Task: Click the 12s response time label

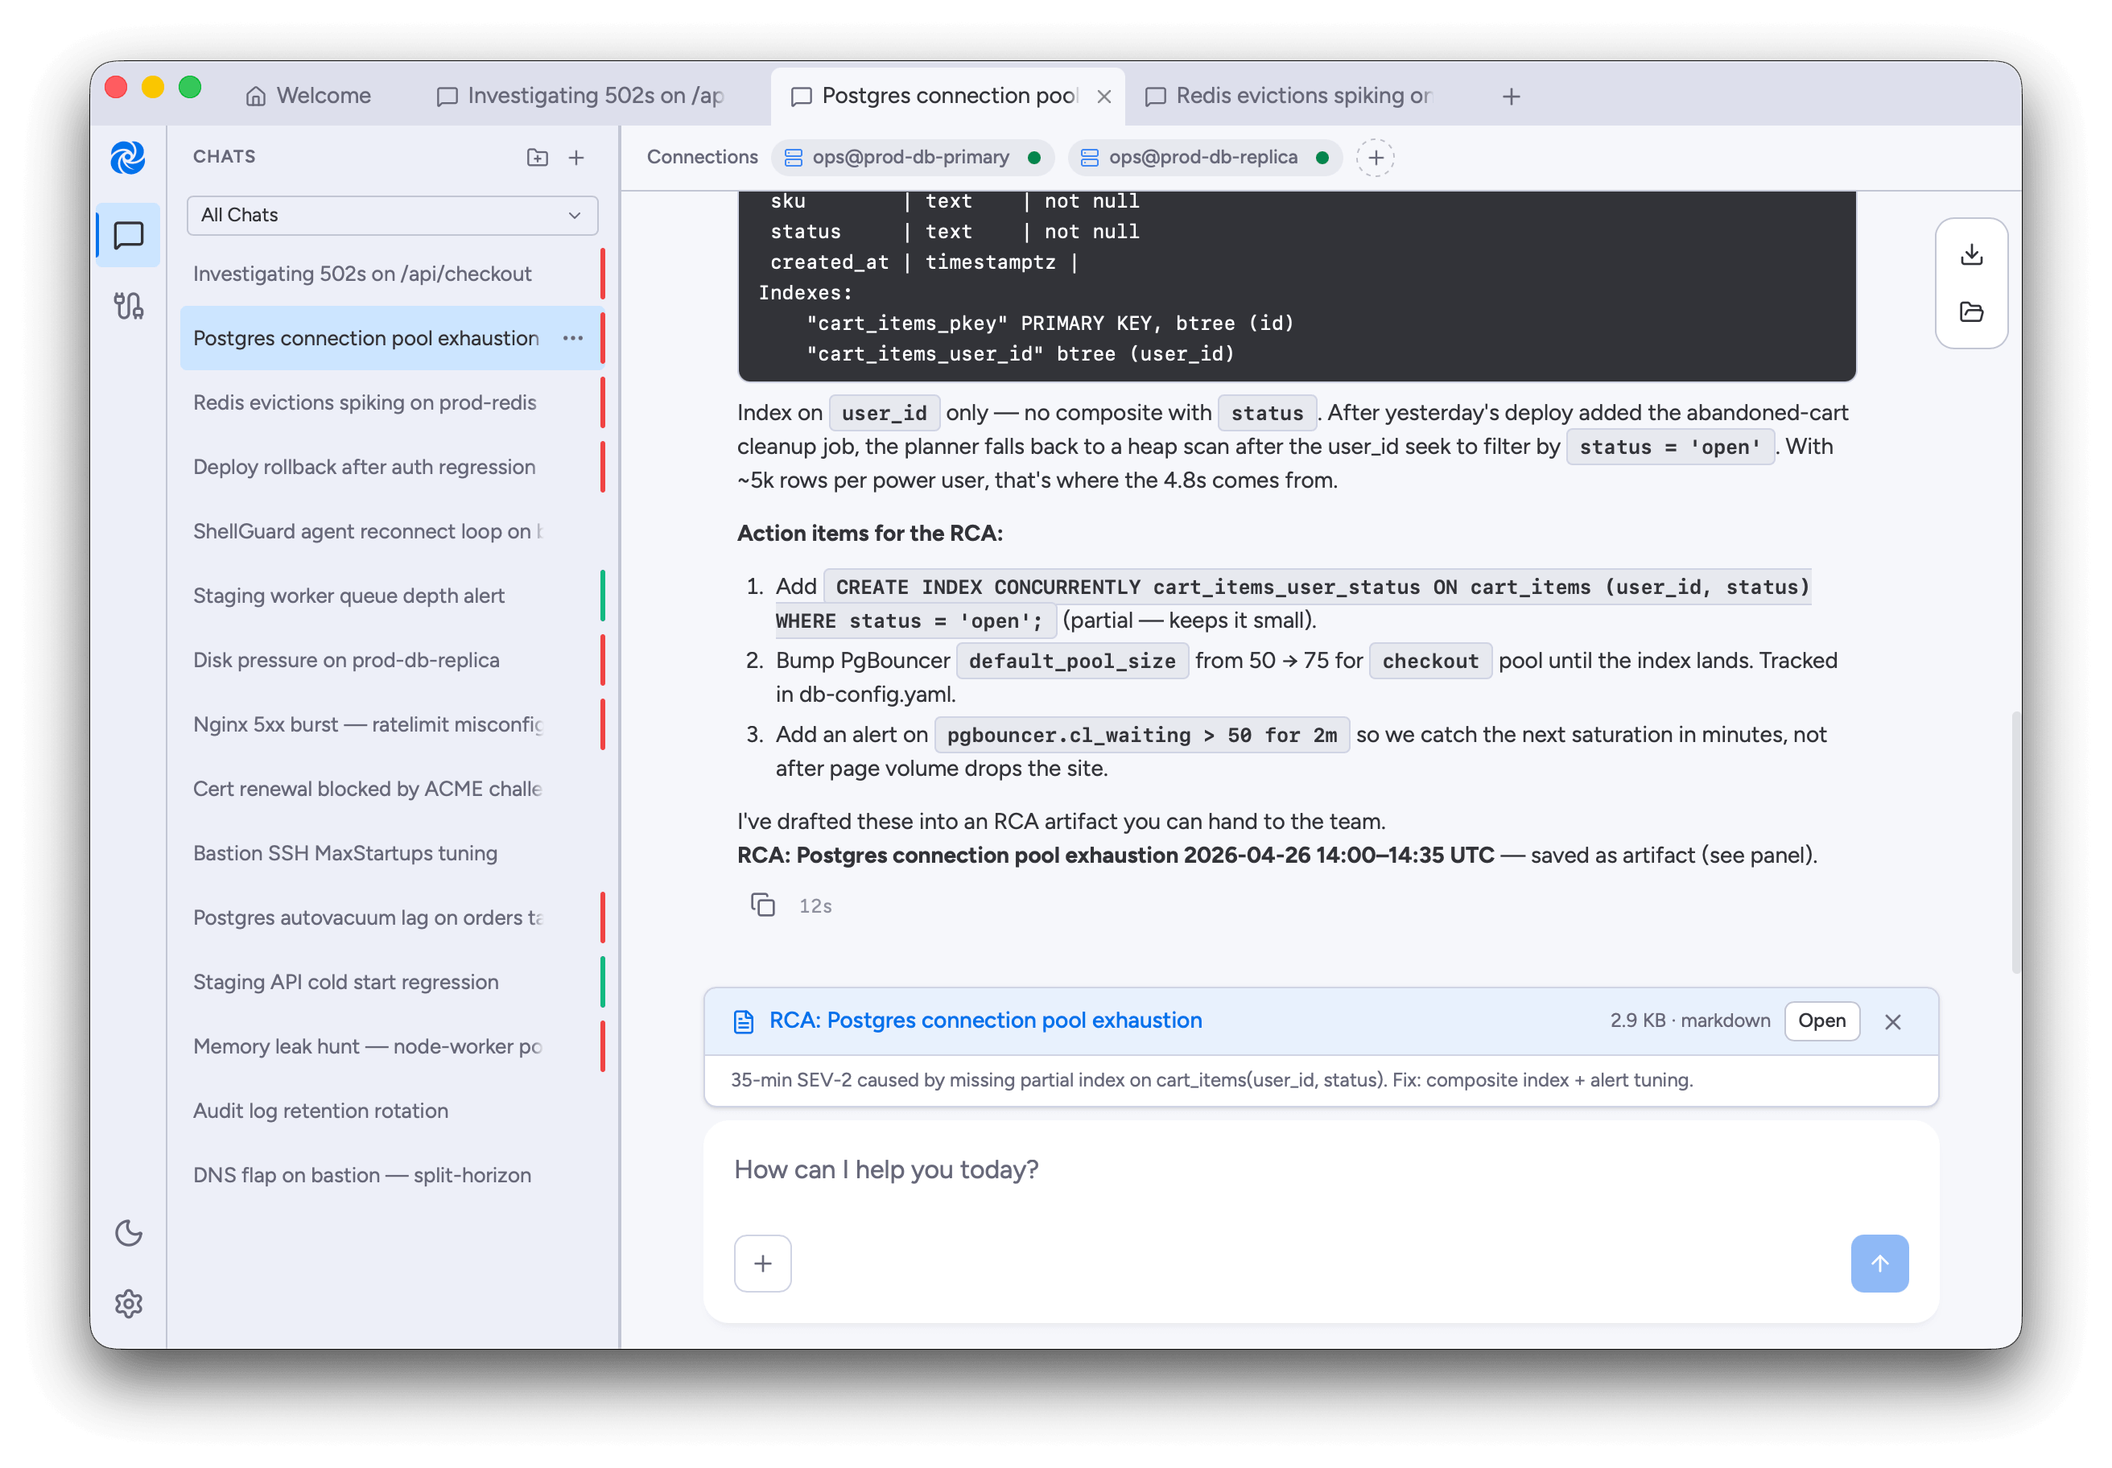Action: pyautogui.click(x=815, y=906)
